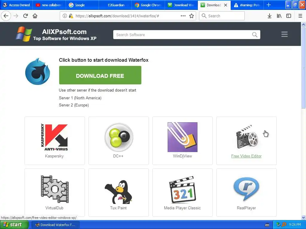Click the VirtualDub text label
306x229 pixels.
[x=54, y=208]
